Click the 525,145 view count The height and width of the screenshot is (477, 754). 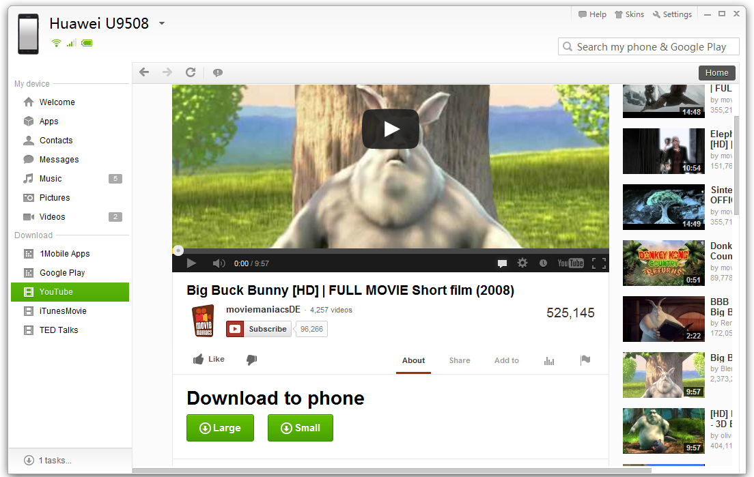point(570,313)
